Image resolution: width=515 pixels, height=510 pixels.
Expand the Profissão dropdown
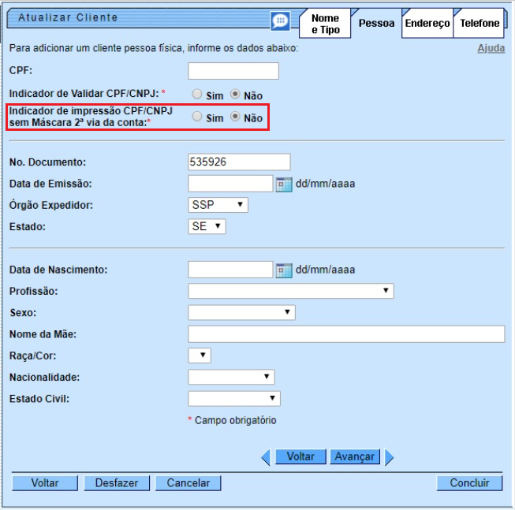click(x=291, y=291)
